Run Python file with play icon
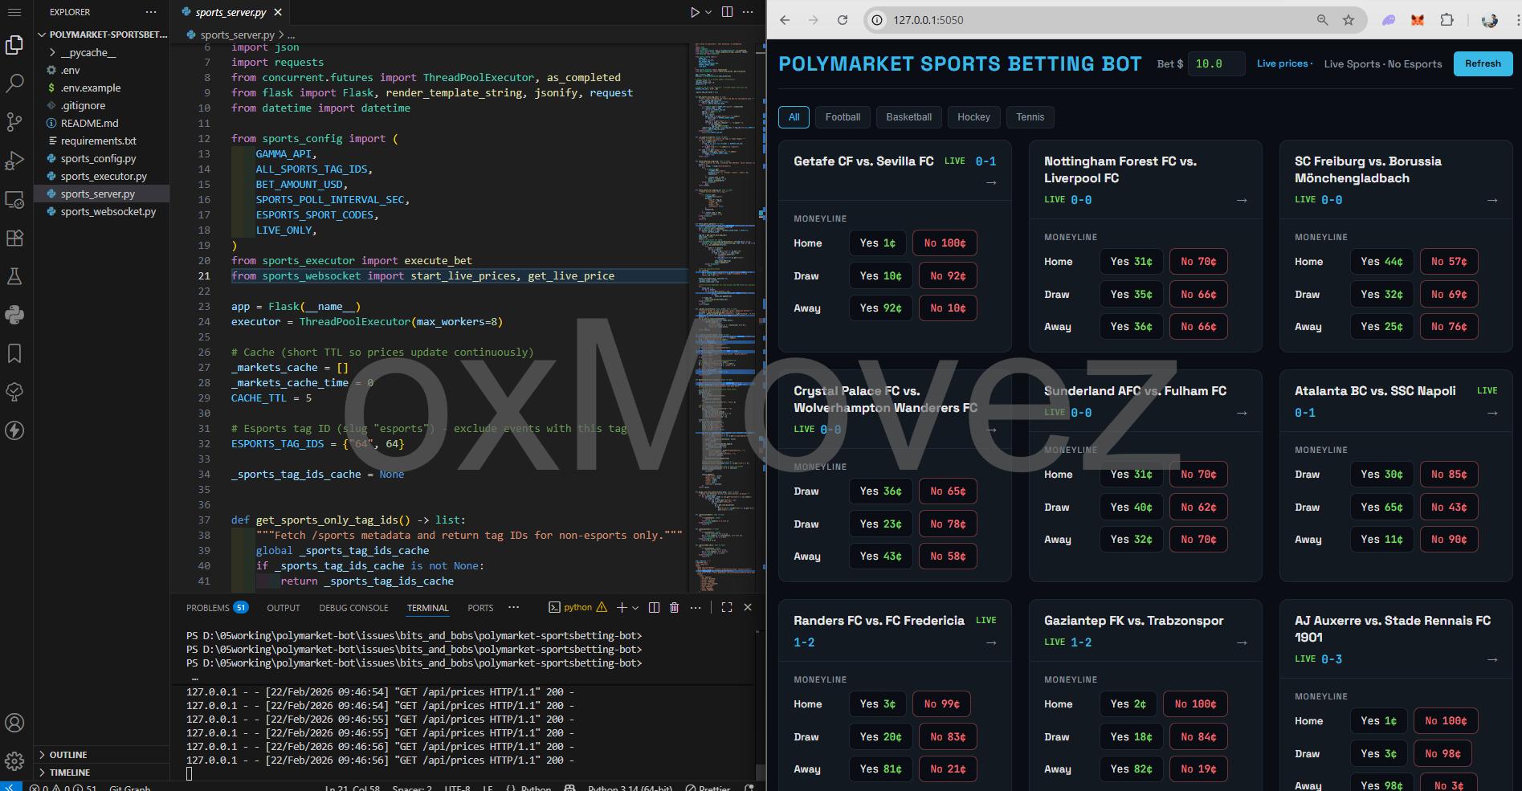Screen dimensions: 1522x791 (x=695, y=12)
